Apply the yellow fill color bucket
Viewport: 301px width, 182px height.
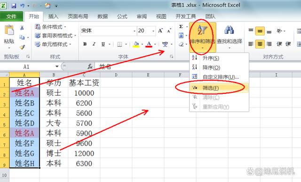136,45
